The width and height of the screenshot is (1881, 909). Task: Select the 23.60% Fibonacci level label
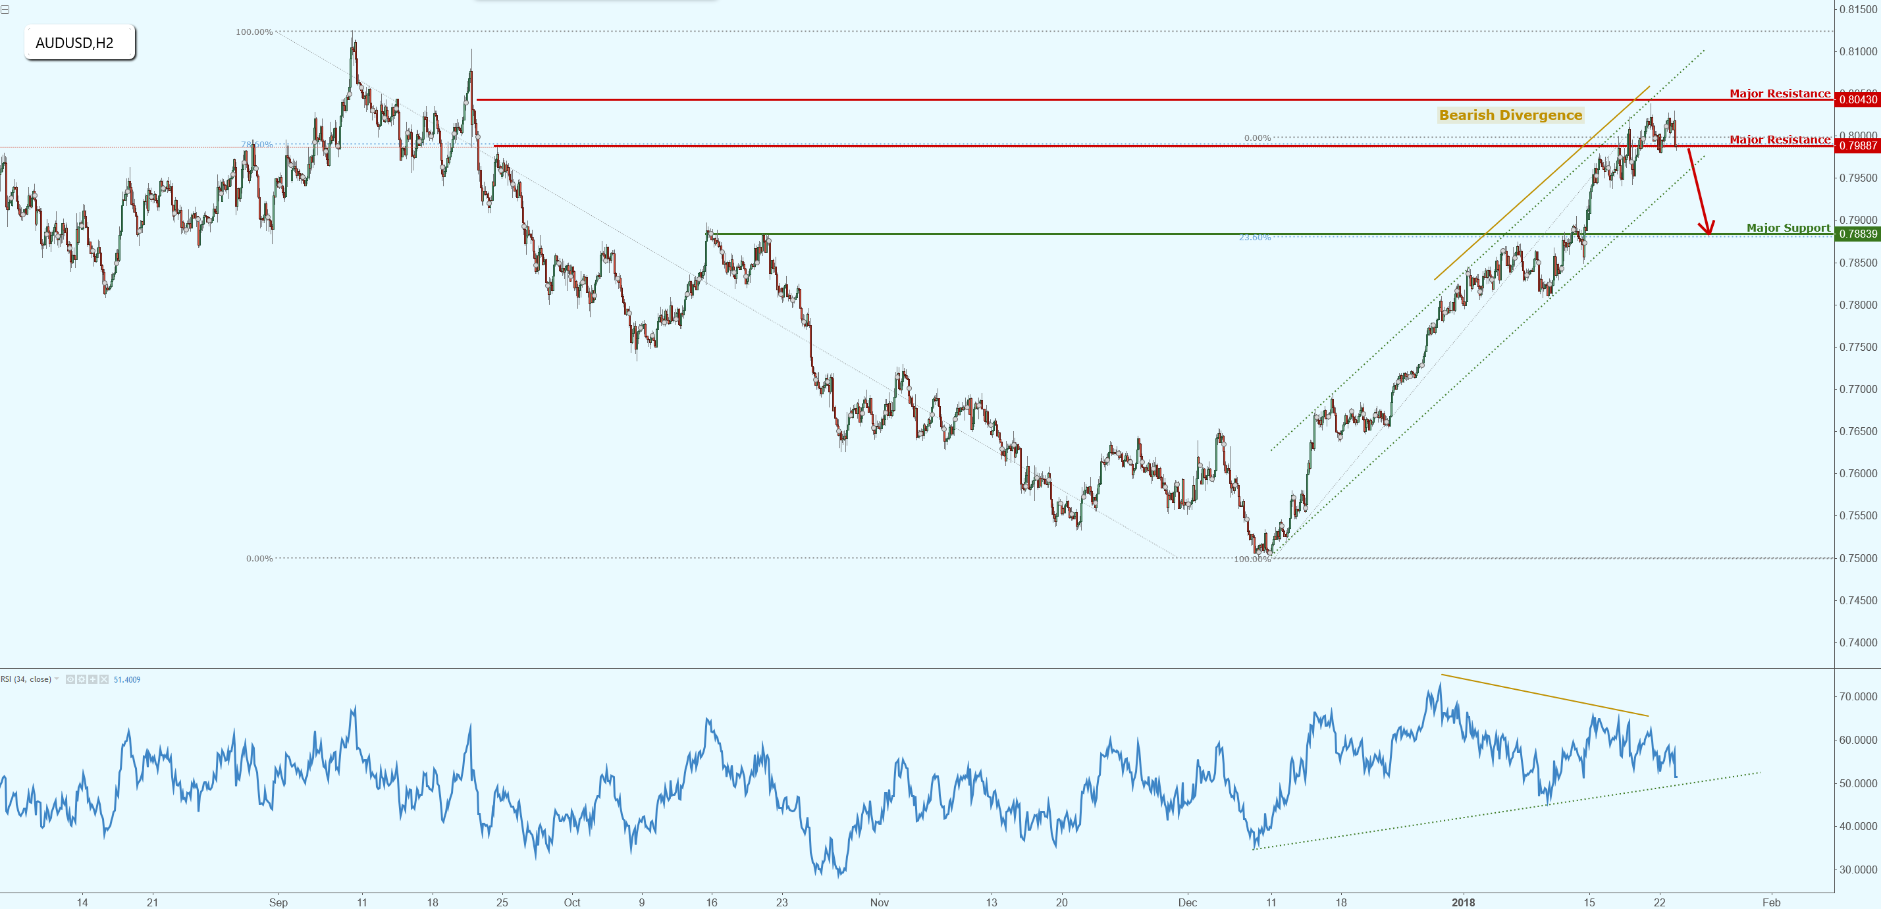click(1254, 238)
